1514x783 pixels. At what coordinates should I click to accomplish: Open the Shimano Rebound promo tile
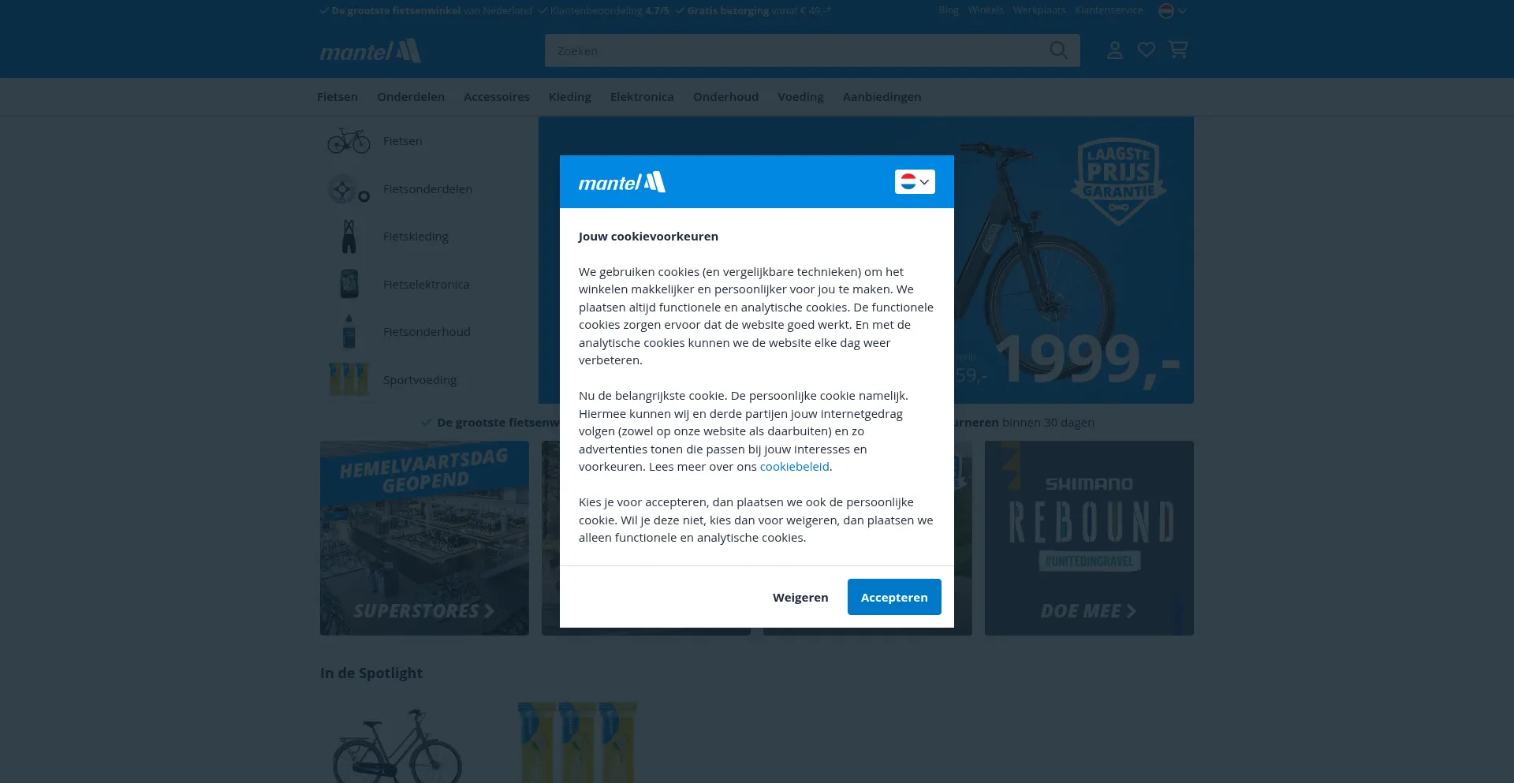(x=1089, y=538)
